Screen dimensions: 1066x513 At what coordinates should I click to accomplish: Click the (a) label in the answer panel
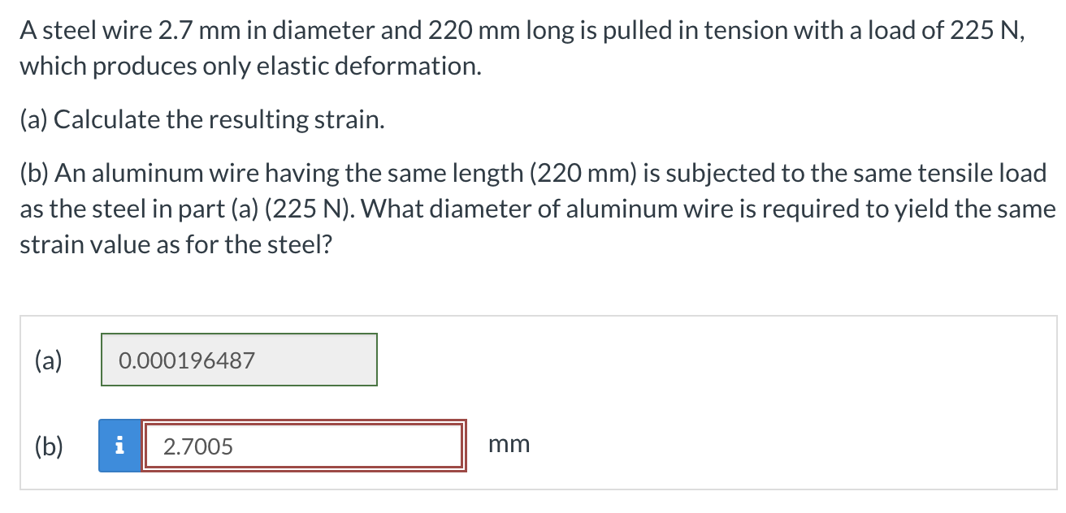pyautogui.click(x=49, y=360)
